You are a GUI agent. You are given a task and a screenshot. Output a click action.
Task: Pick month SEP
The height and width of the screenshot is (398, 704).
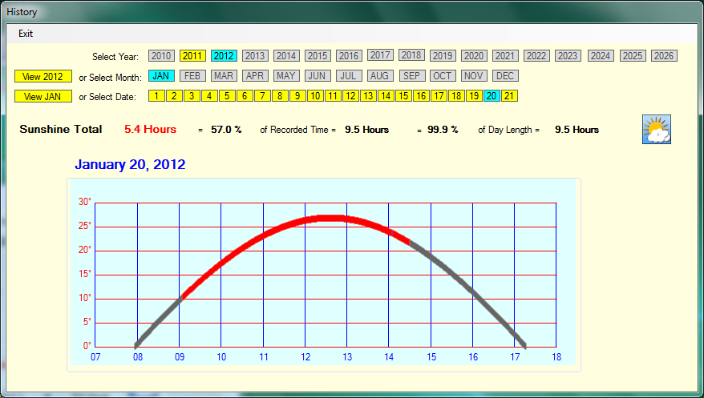[411, 76]
